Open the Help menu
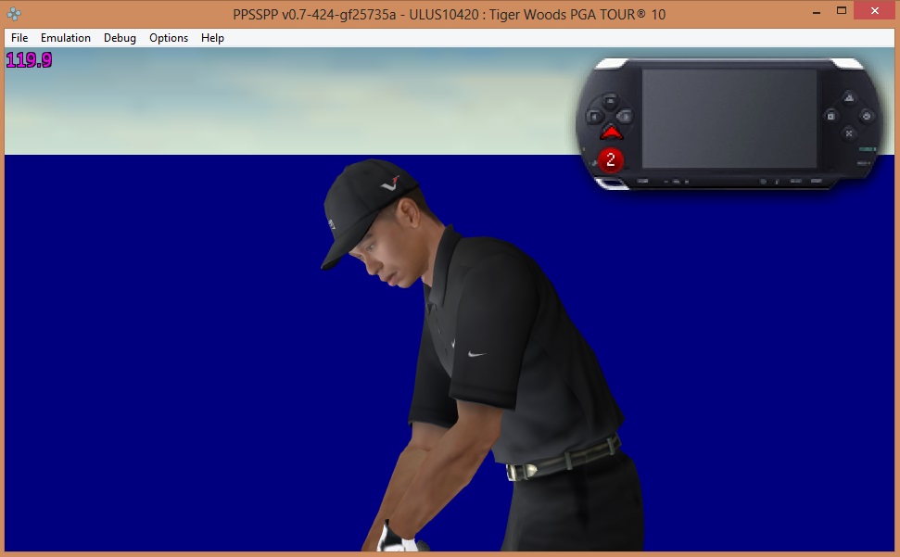Image resolution: width=900 pixels, height=557 pixels. [x=212, y=38]
